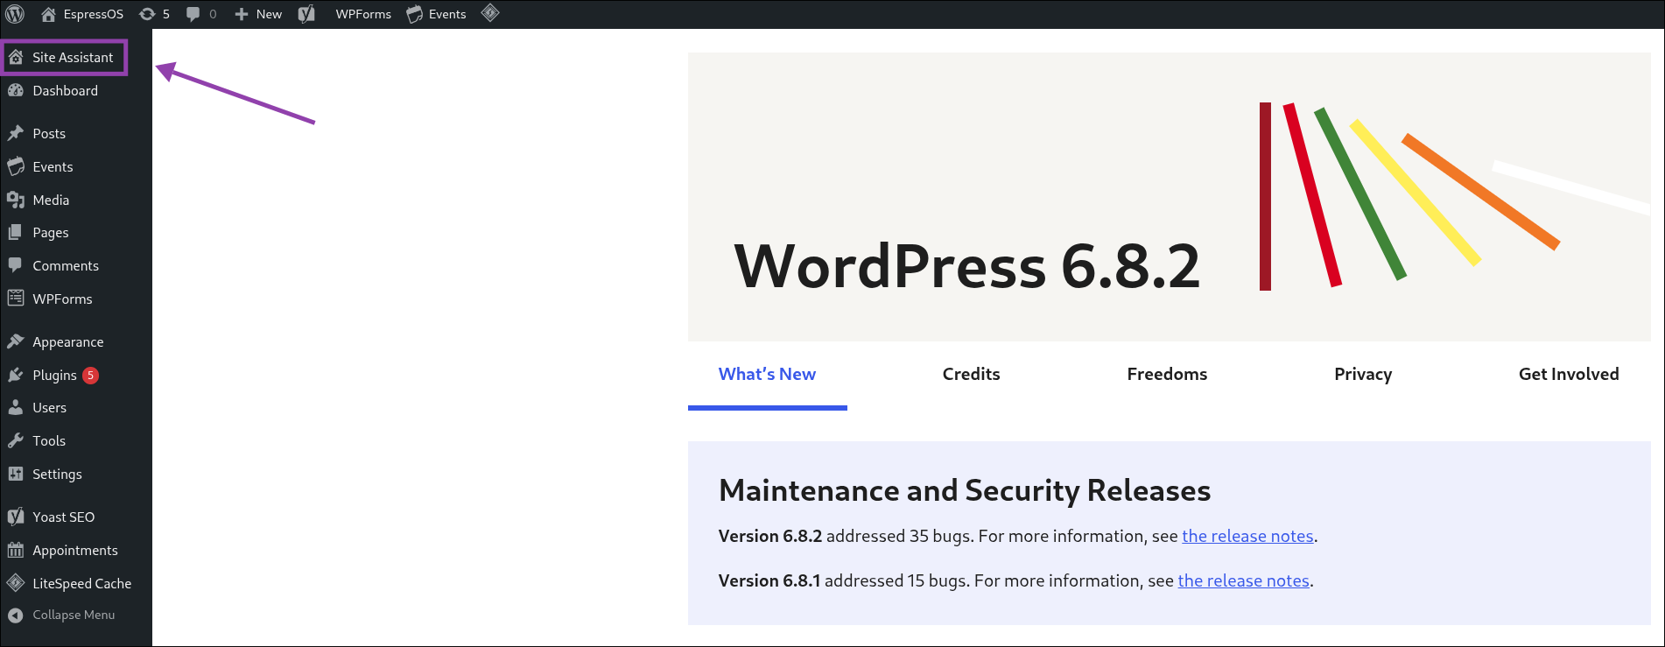
Task: Switch to the Credits tab
Action: point(971,374)
